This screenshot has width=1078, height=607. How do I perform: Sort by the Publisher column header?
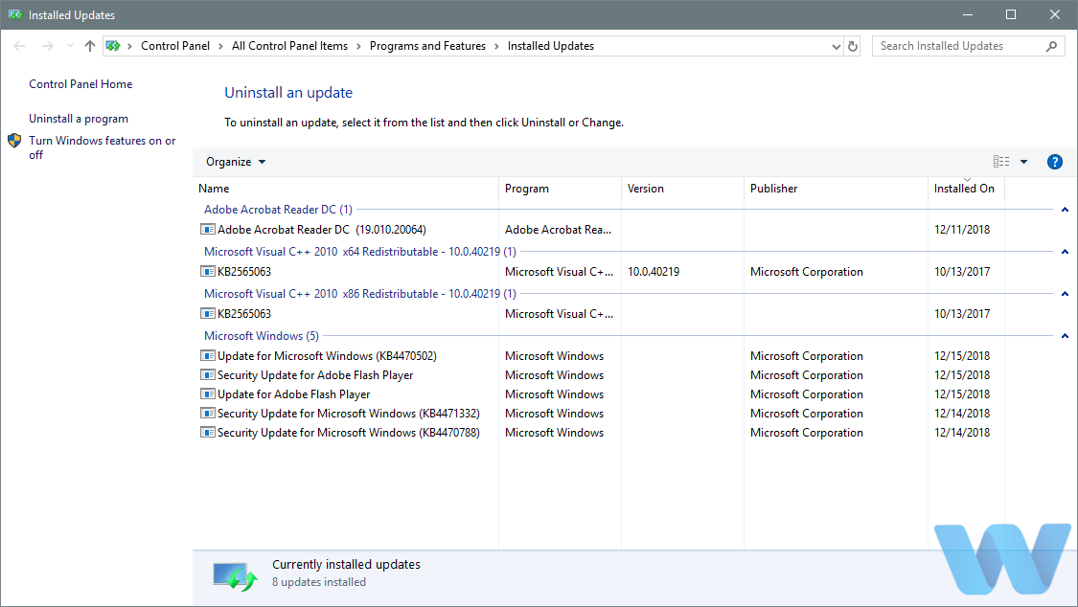coord(774,189)
